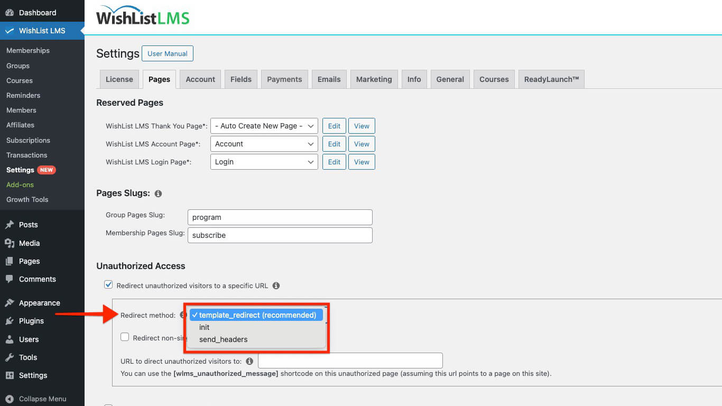The width and height of the screenshot is (722, 406).
Task: Open the WishList LMS Thank You Page dropdown
Action: click(264, 126)
